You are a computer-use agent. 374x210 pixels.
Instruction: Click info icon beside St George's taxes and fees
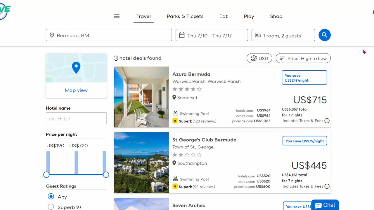pyautogui.click(x=327, y=186)
